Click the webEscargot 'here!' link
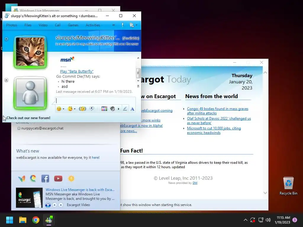The width and height of the screenshot is (303, 227). [96, 158]
